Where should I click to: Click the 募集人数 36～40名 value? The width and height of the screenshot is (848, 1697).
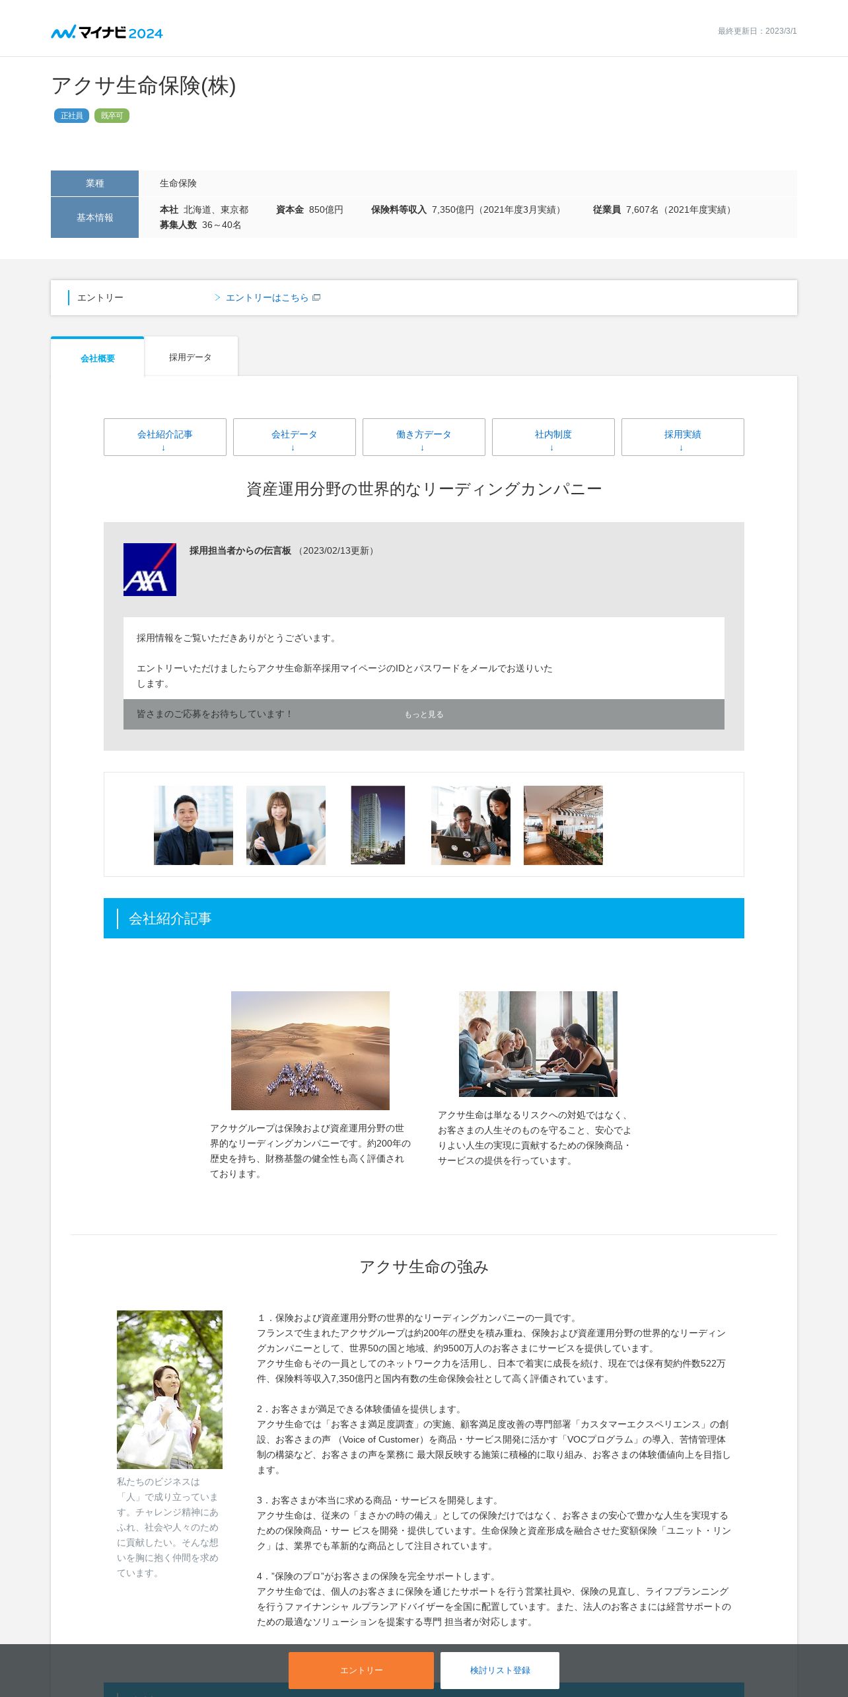pyautogui.click(x=201, y=225)
